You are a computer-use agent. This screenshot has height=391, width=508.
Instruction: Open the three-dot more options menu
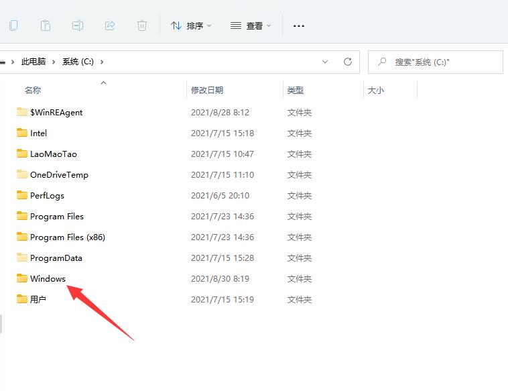click(x=299, y=26)
